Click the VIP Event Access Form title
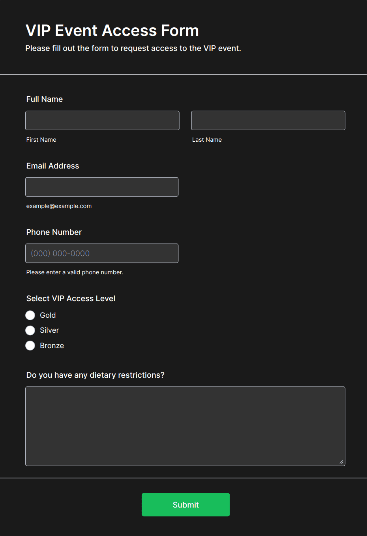This screenshot has height=536, width=367. (x=112, y=30)
